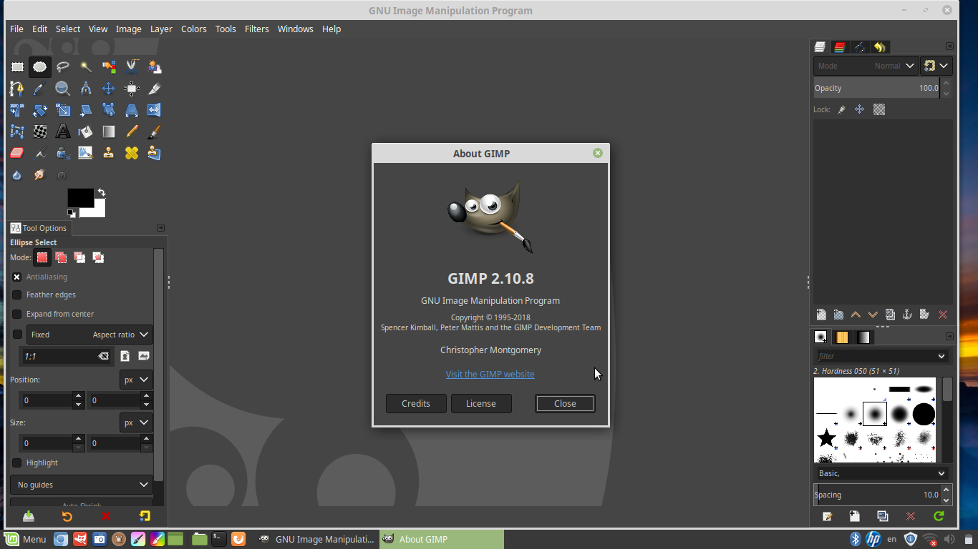Choose Add to the current selection mode
The width and height of the screenshot is (978, 549).
pos(61,257)
